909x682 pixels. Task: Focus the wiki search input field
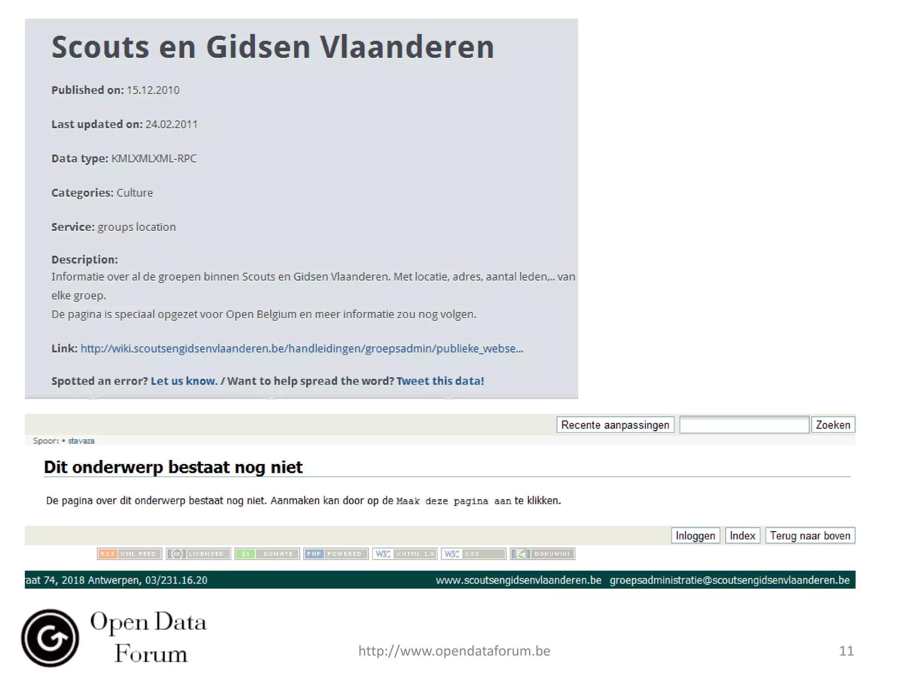click(744, 425)
